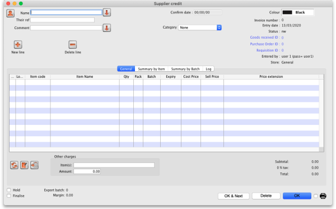Click the Delete button

point(266,196)
